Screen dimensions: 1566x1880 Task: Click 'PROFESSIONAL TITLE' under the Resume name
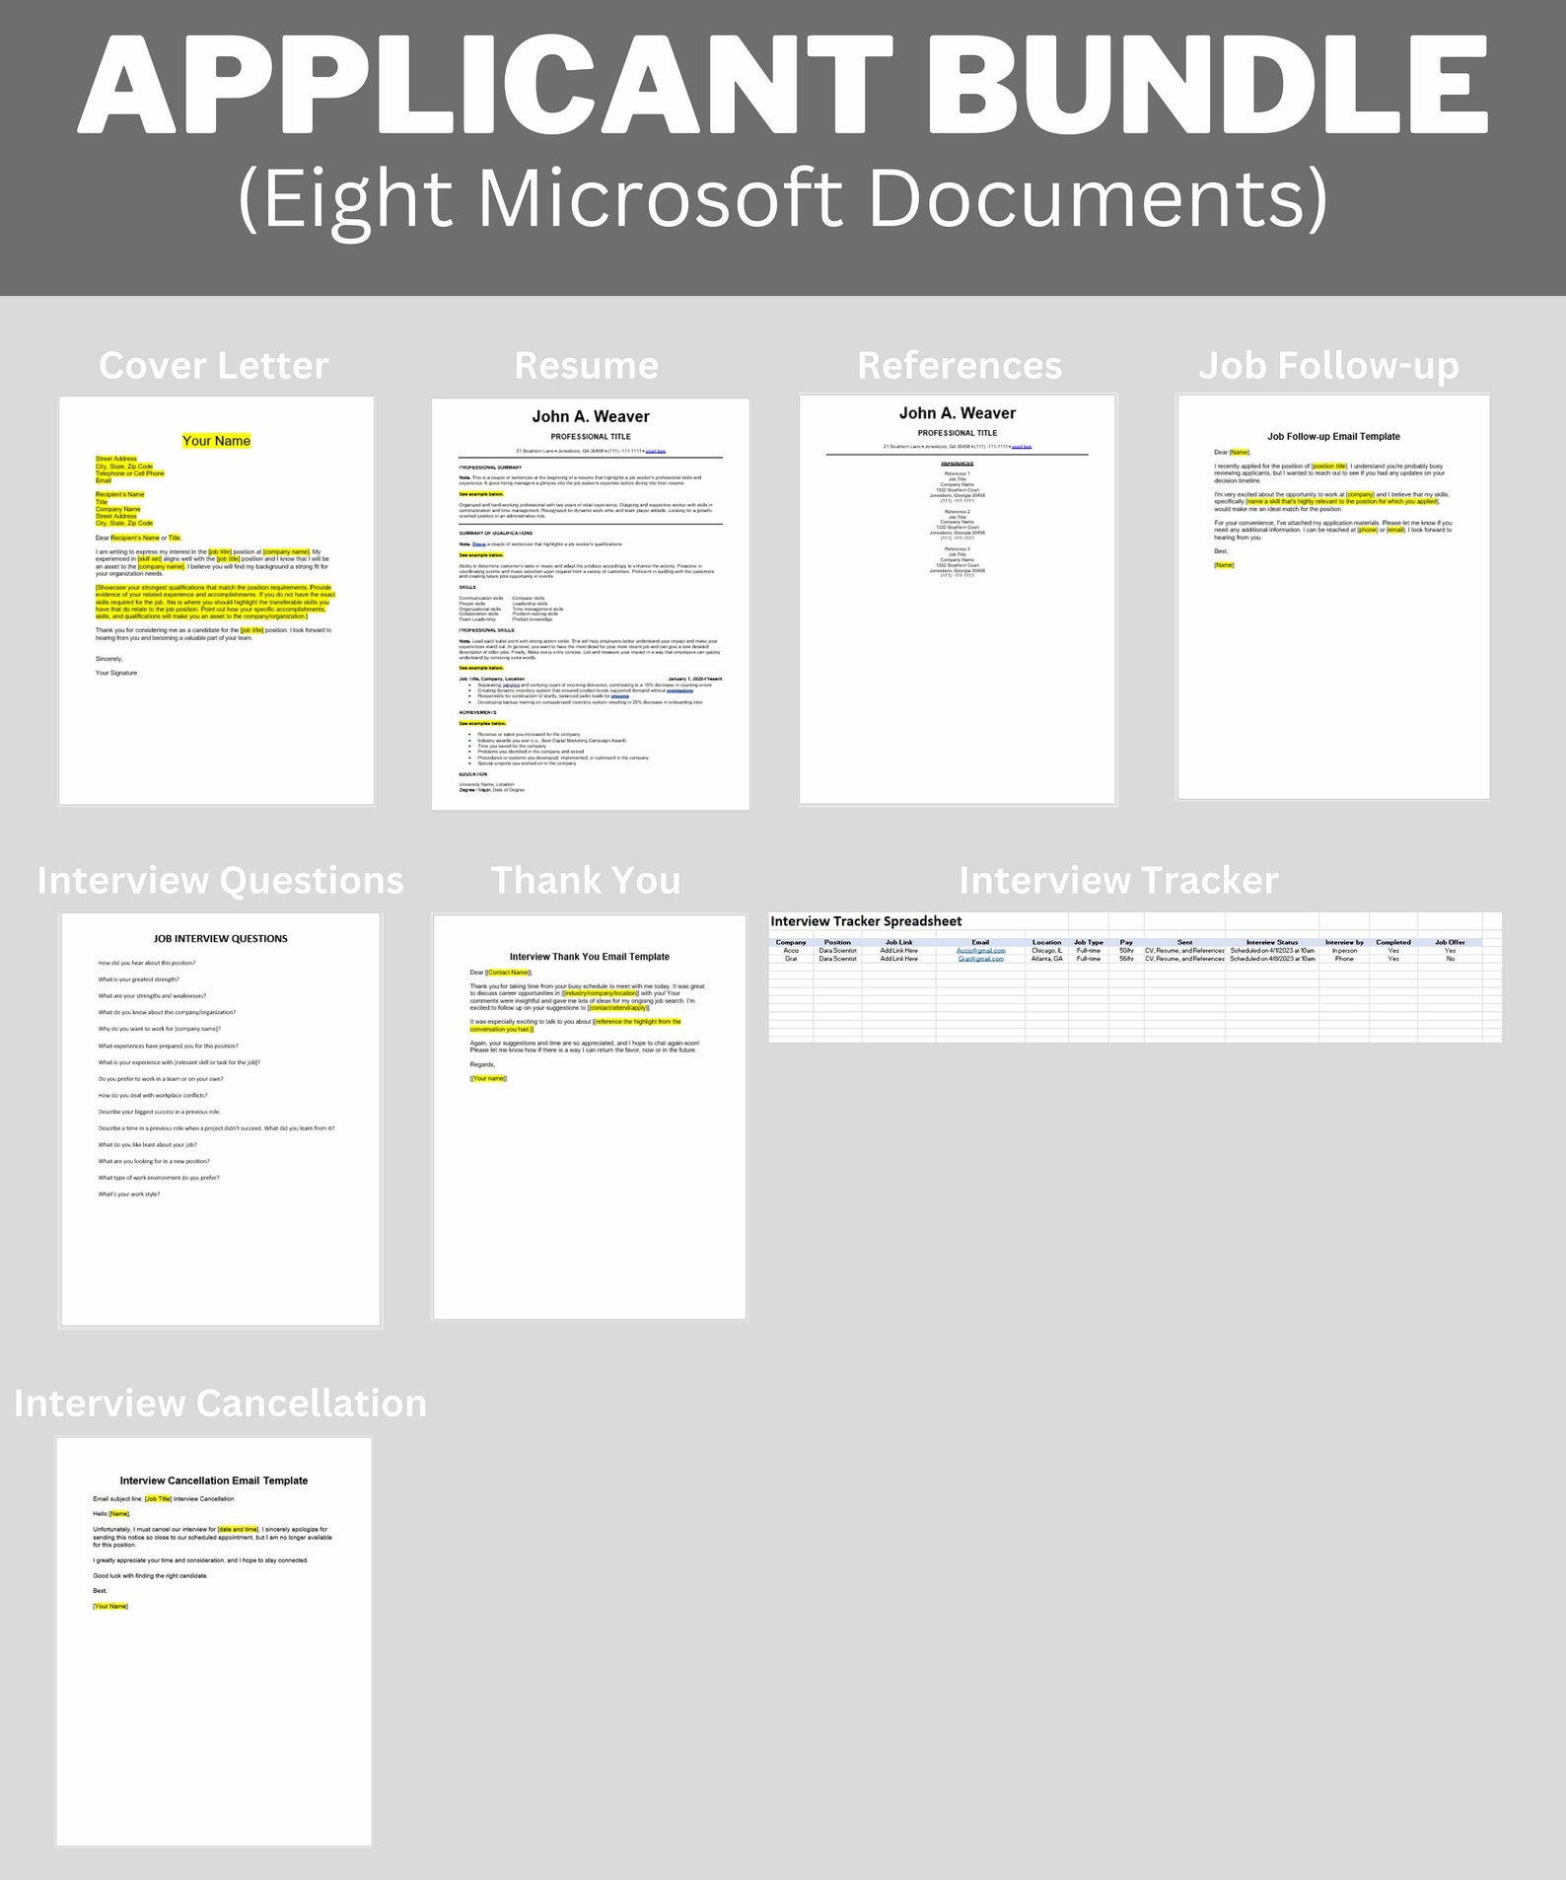pos(591,437)
